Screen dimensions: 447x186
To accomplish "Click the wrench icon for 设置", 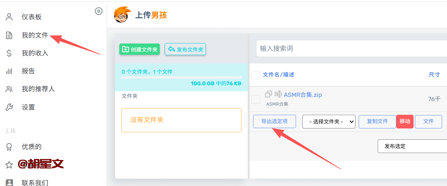I will [9, 107].
